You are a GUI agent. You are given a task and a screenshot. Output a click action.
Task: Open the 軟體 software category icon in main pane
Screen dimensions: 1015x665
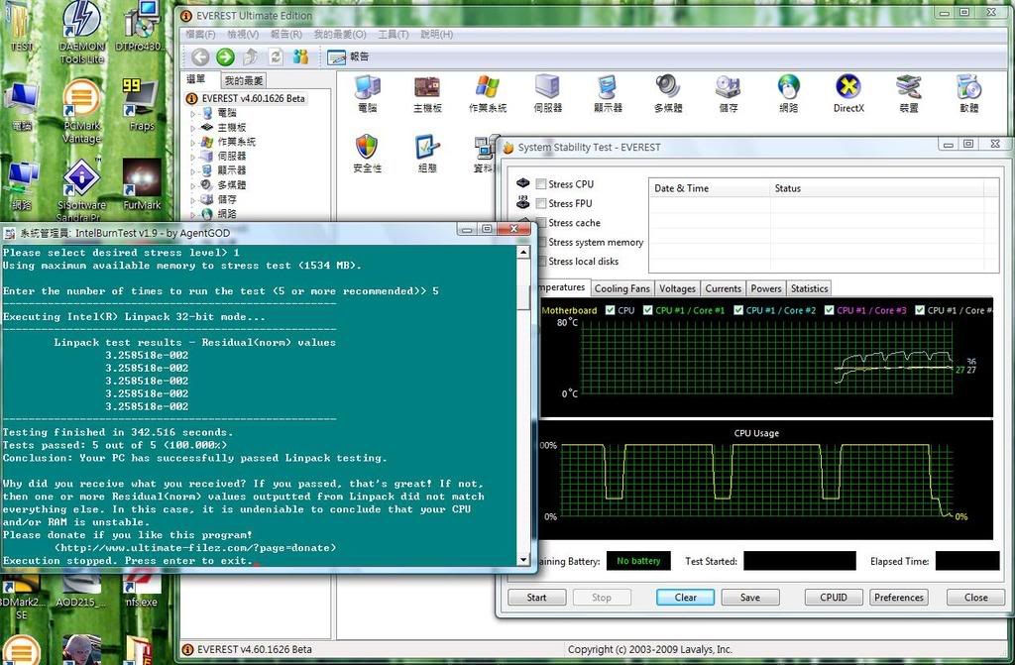pyautogui.click(x=969, y=94)
